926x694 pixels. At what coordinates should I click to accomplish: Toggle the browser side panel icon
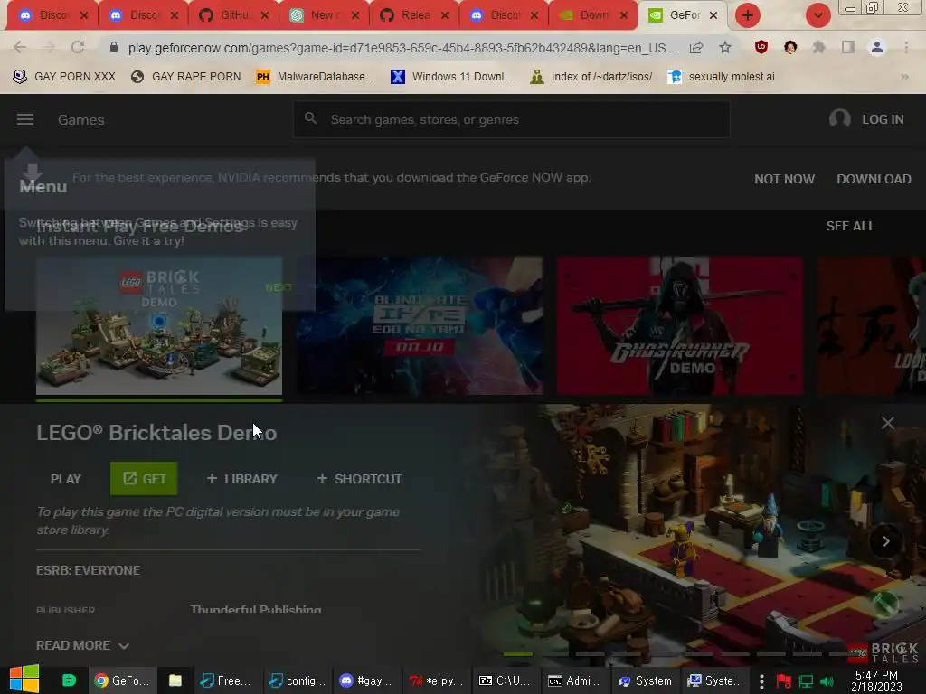[x=848, y=47]
